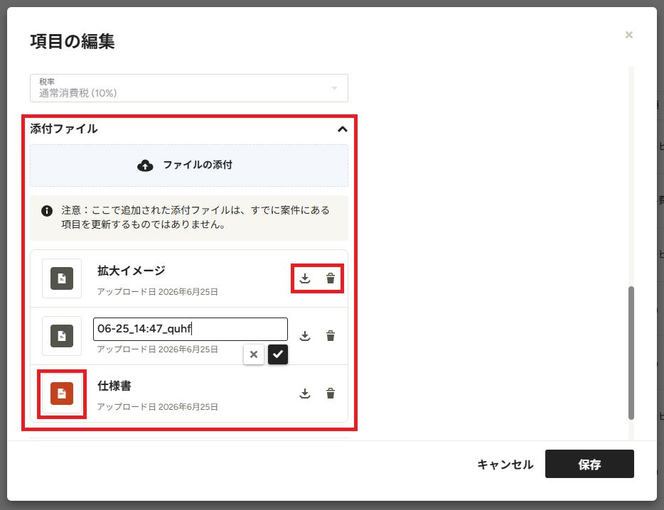Delete the 拡大イメージ attachment
The width and height of the screenshot is (664, 510).
[331, 278]
